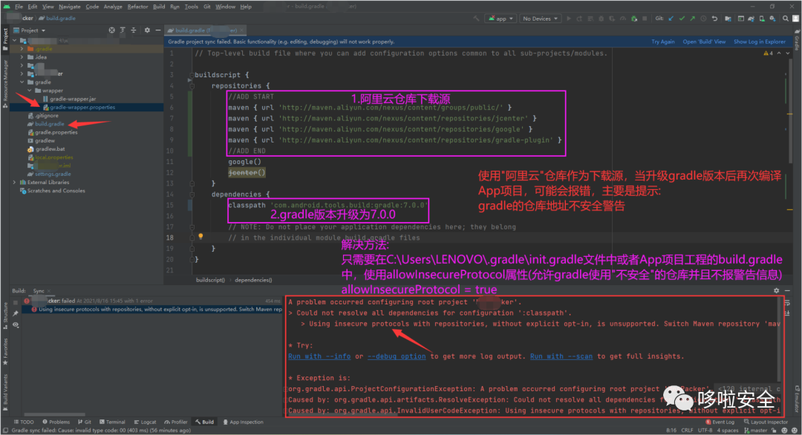Click the Open 'Build' View link
802x435 pixels.
coord(704,42)
